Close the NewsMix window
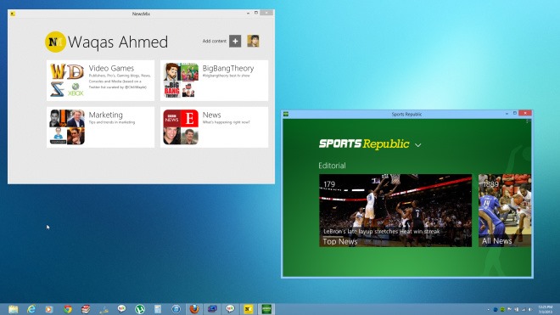The width and height of the screenshot is (560, 315). pyautogui.click(x=266, y=13)
